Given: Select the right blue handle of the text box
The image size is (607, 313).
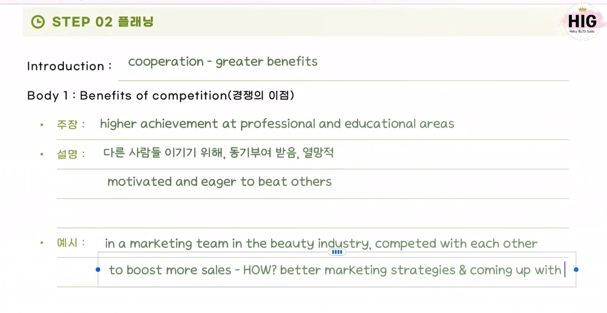Looking at the screenshot, I should pos(576,270).
